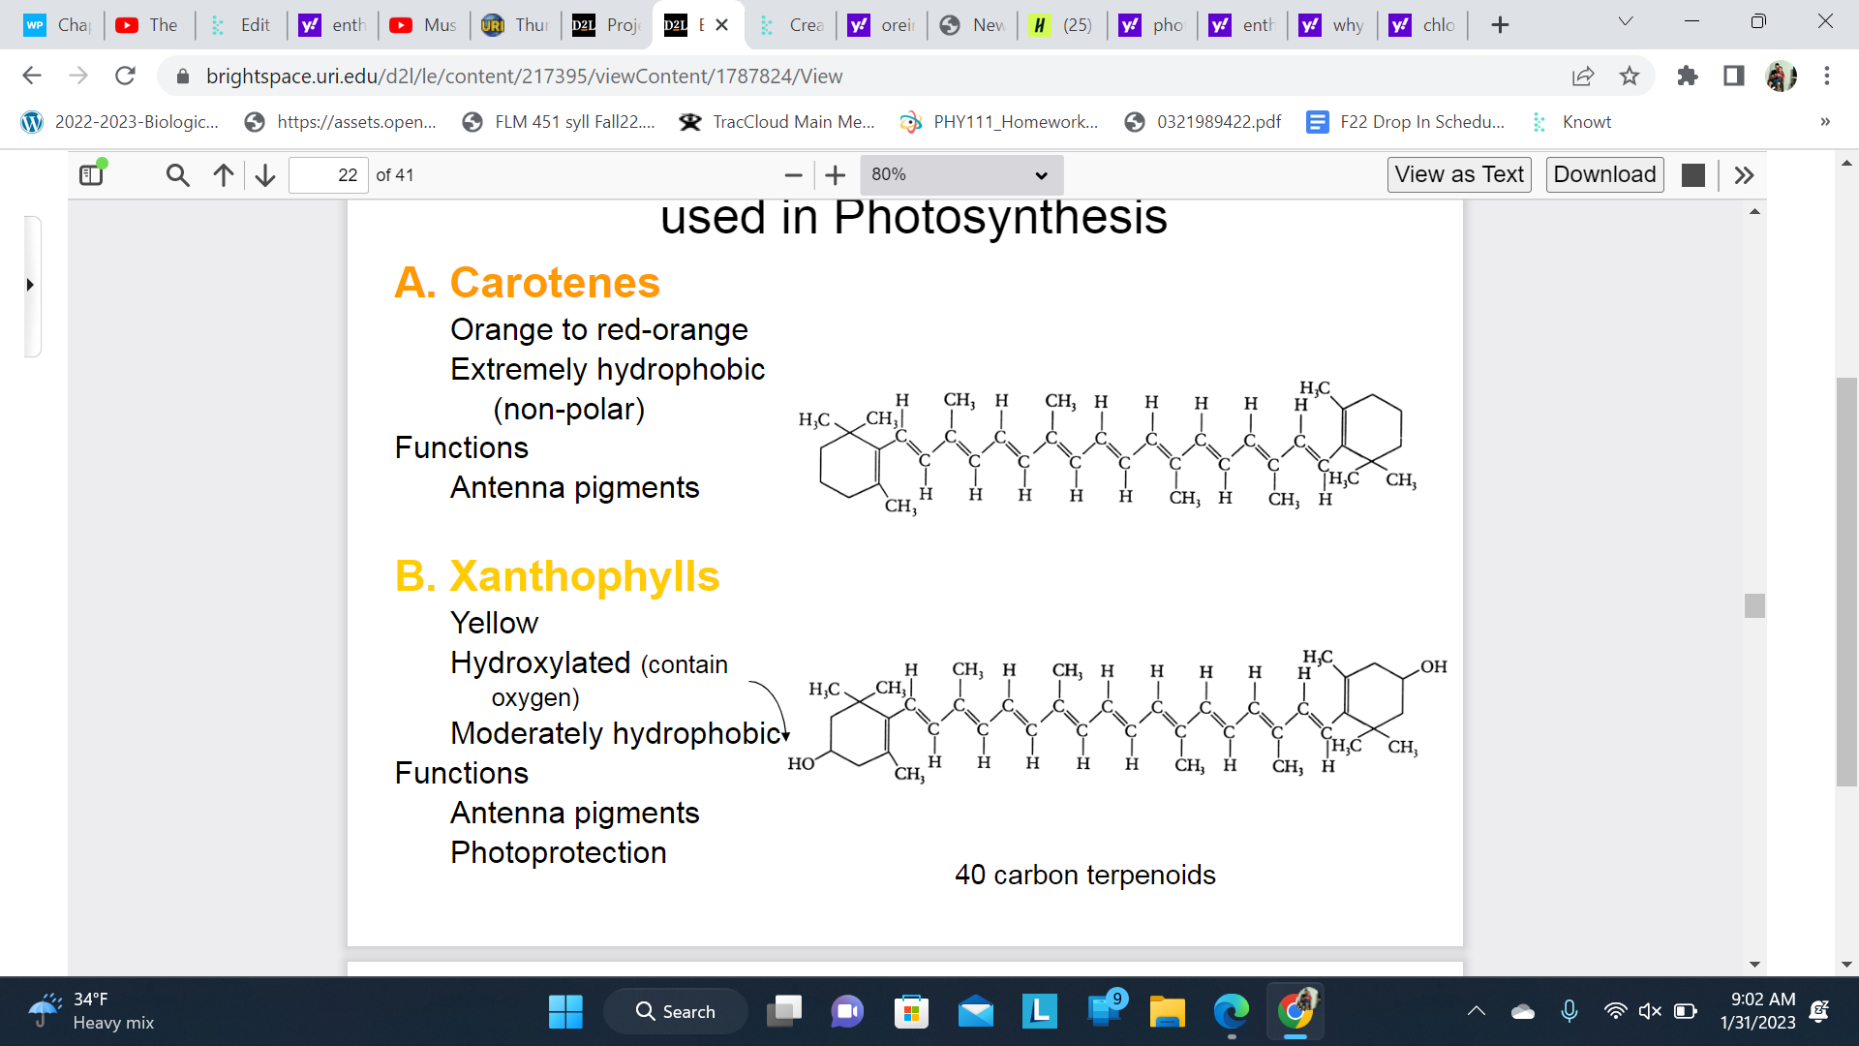Open a new tab with plus button

(1500, 25)
